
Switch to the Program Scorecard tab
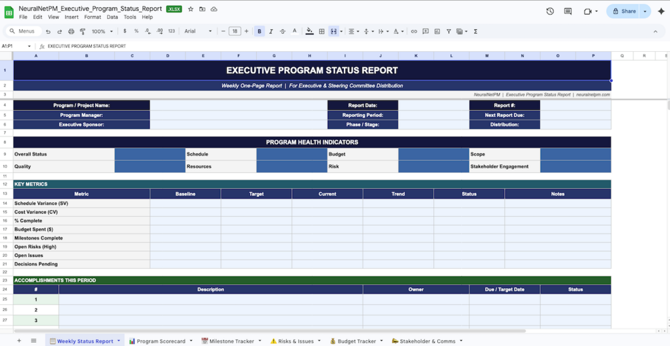[x=161, y=341]
